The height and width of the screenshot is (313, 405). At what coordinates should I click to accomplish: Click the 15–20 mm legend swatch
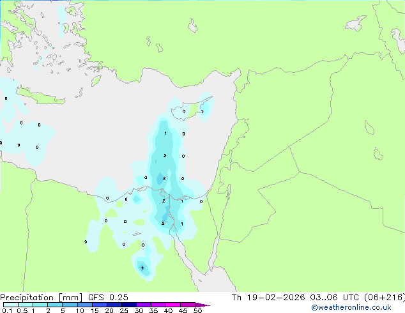[x=100, y=305]
